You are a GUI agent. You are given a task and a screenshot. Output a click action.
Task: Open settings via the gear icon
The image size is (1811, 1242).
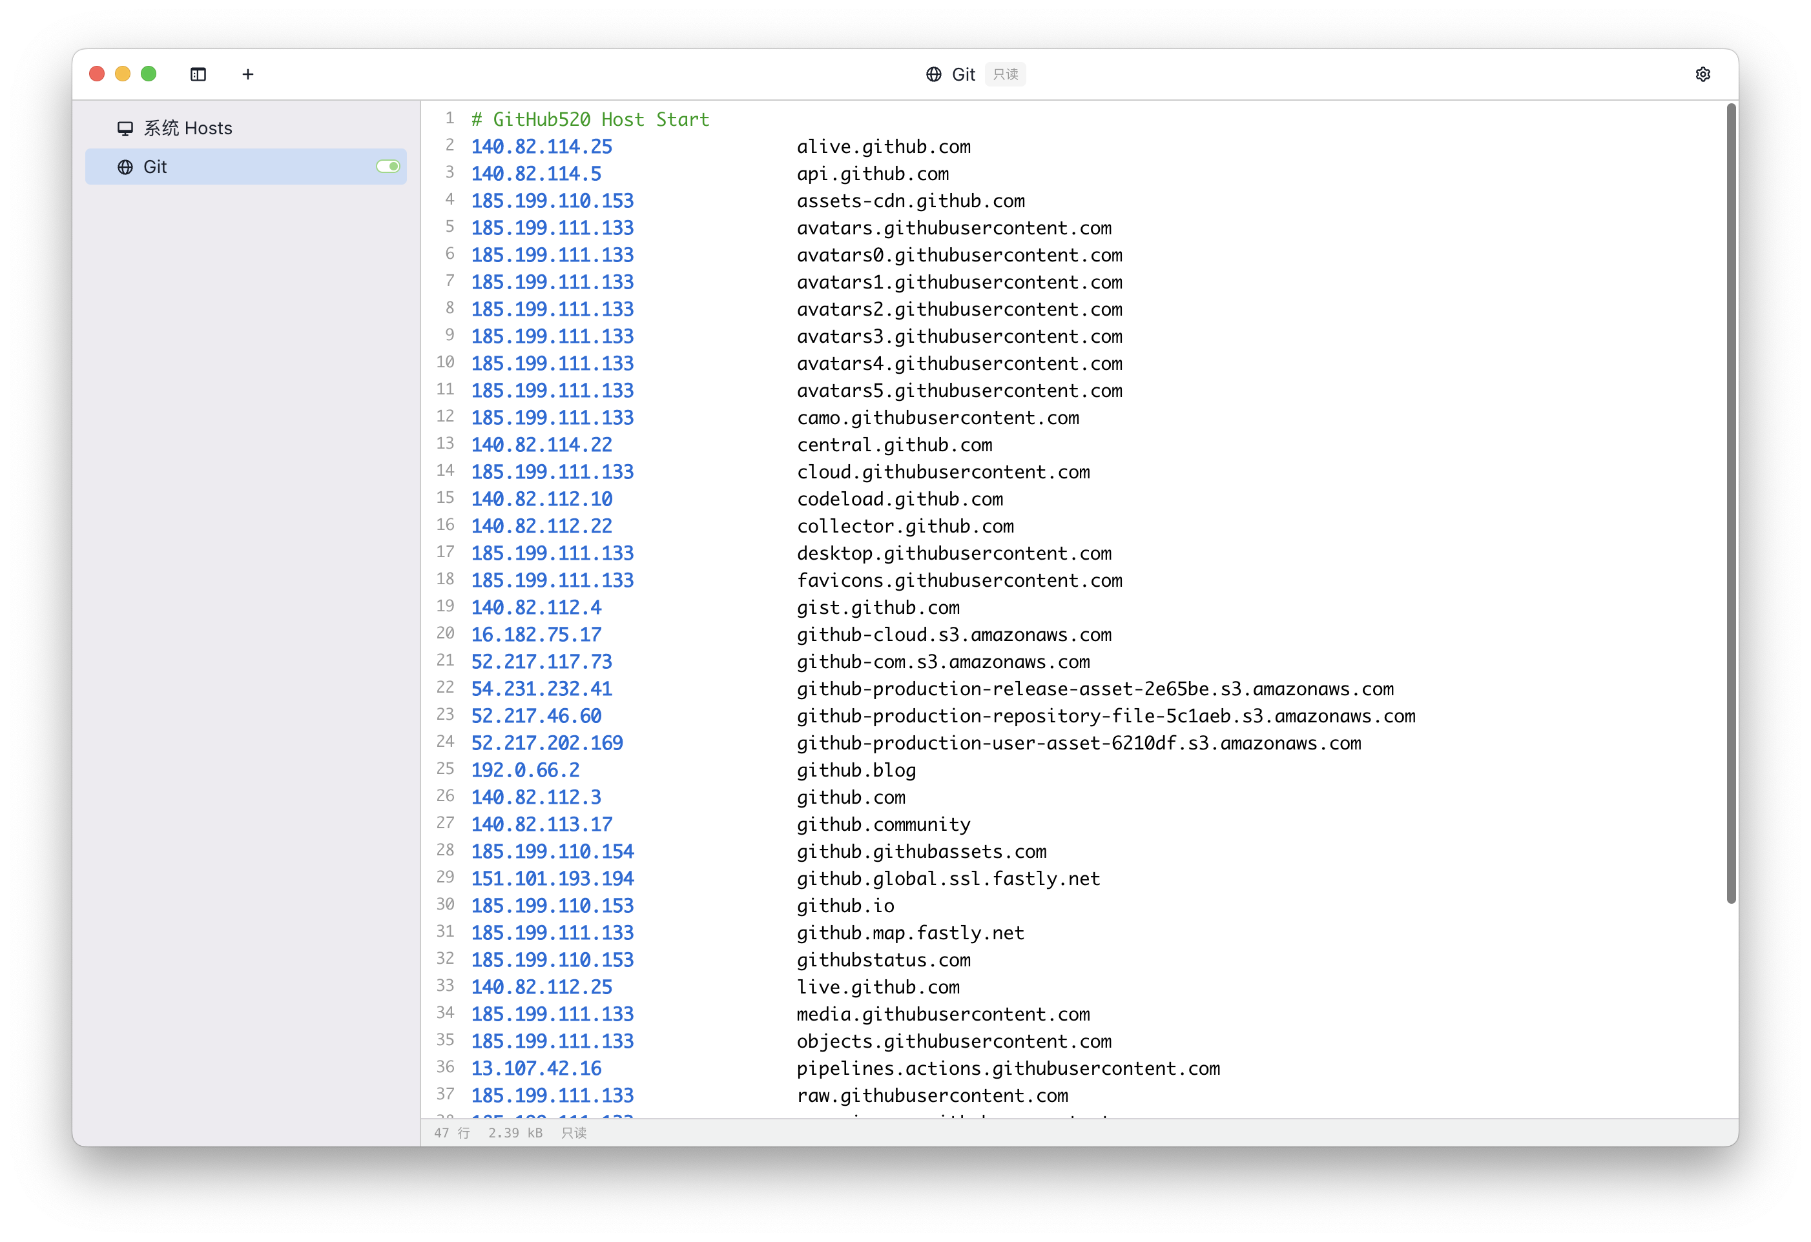[x=1702, y=74]
